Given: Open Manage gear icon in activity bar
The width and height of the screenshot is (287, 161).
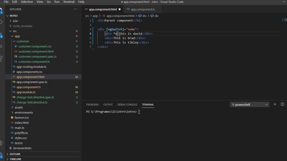Looking at the screenshot, I should coord(1,155).
